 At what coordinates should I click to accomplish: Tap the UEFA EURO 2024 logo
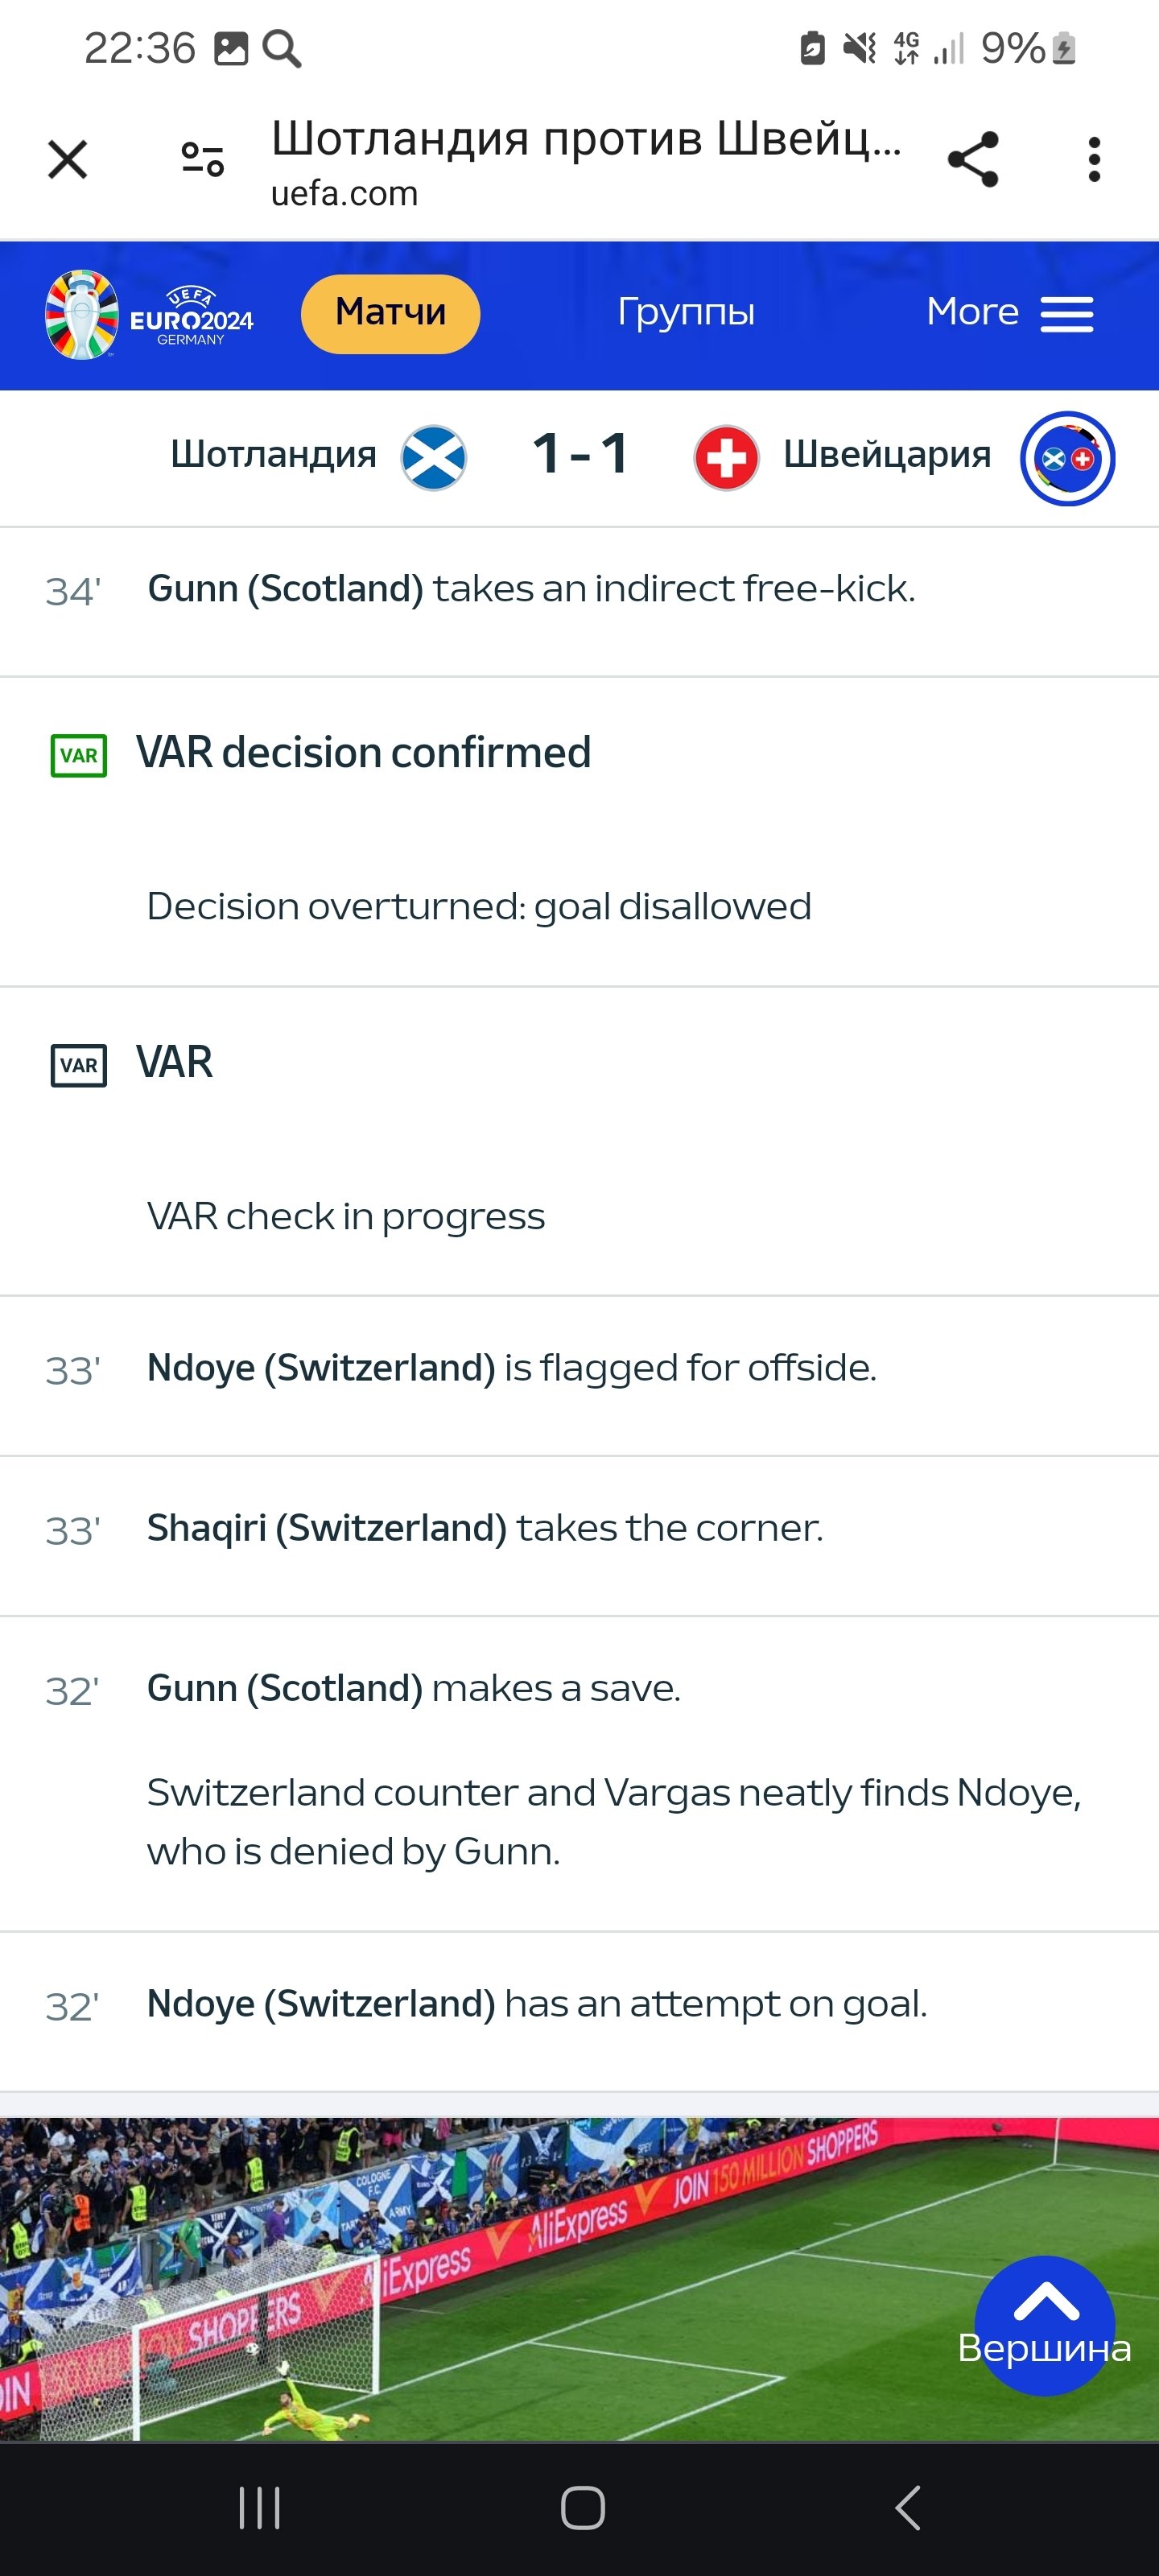tap(149, 315)
